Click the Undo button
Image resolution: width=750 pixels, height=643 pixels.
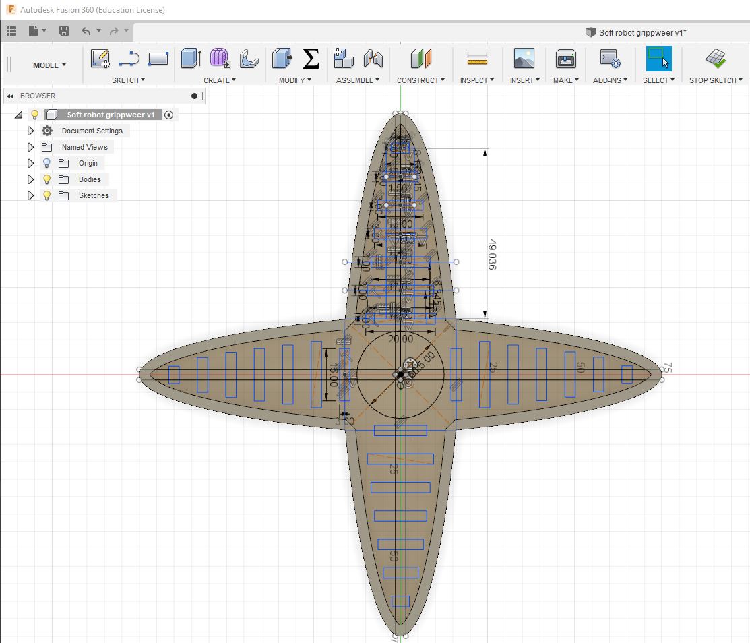[86, 31]
